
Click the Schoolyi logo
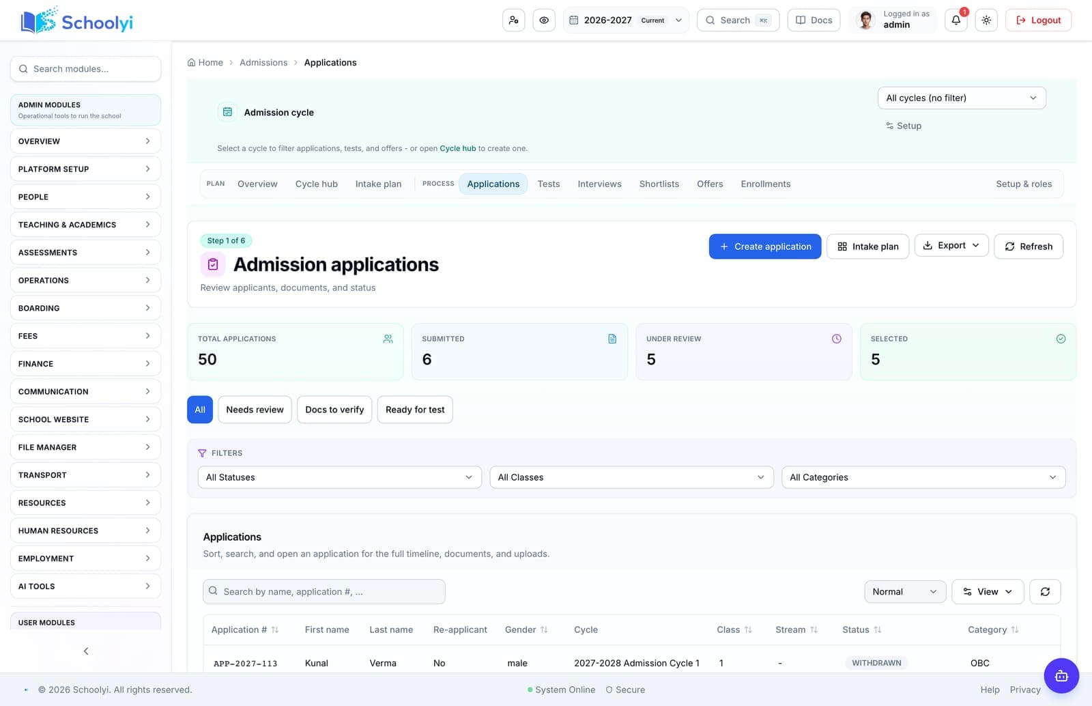[77, 21]
